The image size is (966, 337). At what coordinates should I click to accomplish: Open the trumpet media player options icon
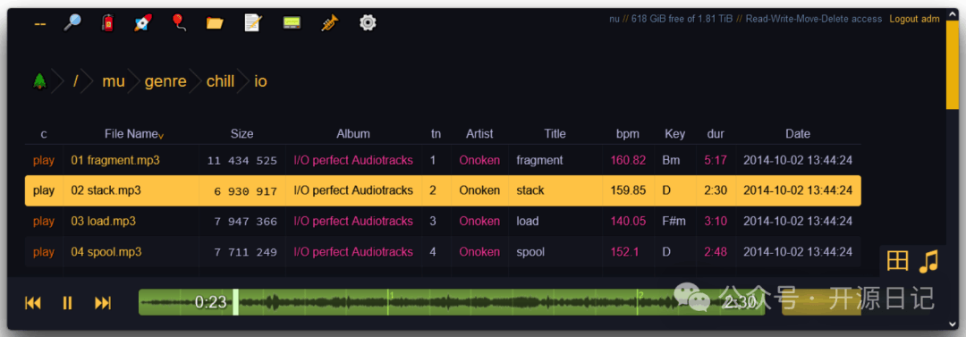point(329,23)
